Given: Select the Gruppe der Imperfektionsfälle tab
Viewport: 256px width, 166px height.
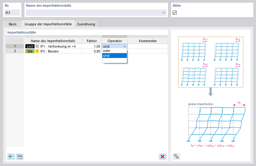Looking at the screenshot, I should click(48, 24).
